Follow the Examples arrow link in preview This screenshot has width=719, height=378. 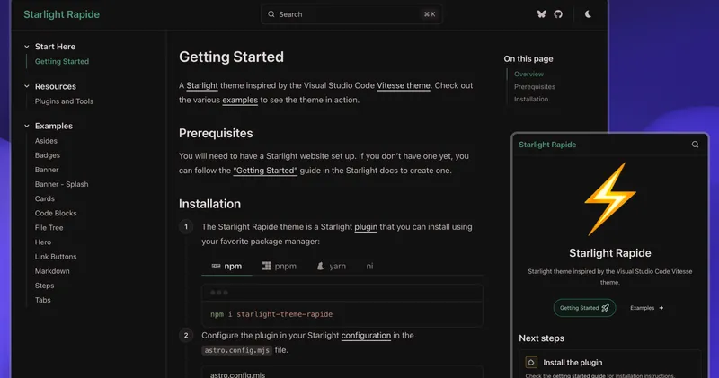pyautogui.click(x=647, y=308)
